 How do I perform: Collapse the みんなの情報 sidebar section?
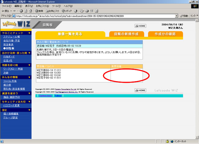pos(29,77)
